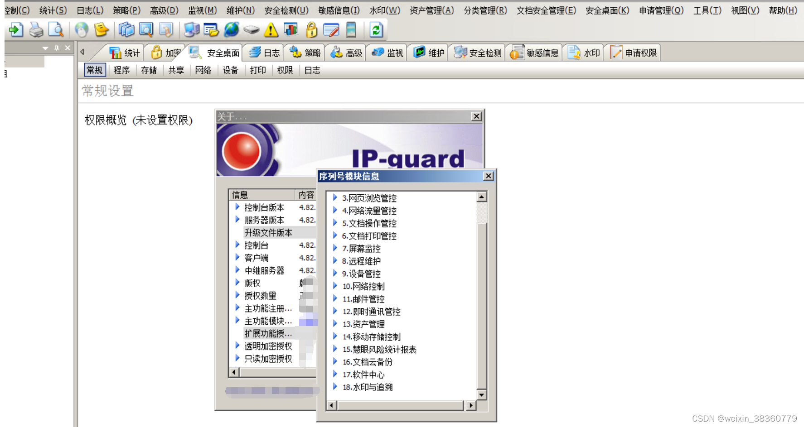Screen dimensions: 804x427
Task: Click the remote computer management icon
Action: (x=192, y=30)
